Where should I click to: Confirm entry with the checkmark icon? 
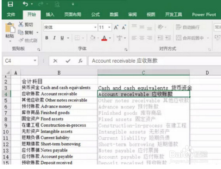point(68,61)
